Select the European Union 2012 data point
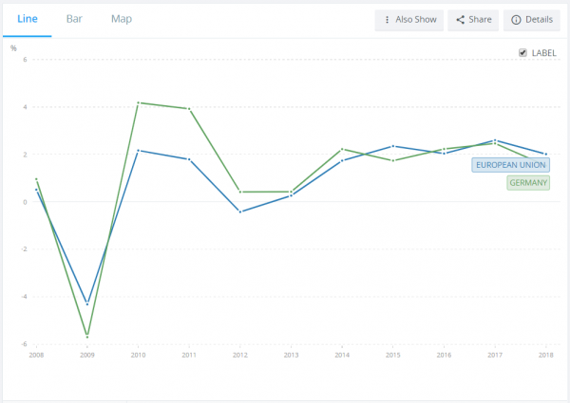 [240, 211]
